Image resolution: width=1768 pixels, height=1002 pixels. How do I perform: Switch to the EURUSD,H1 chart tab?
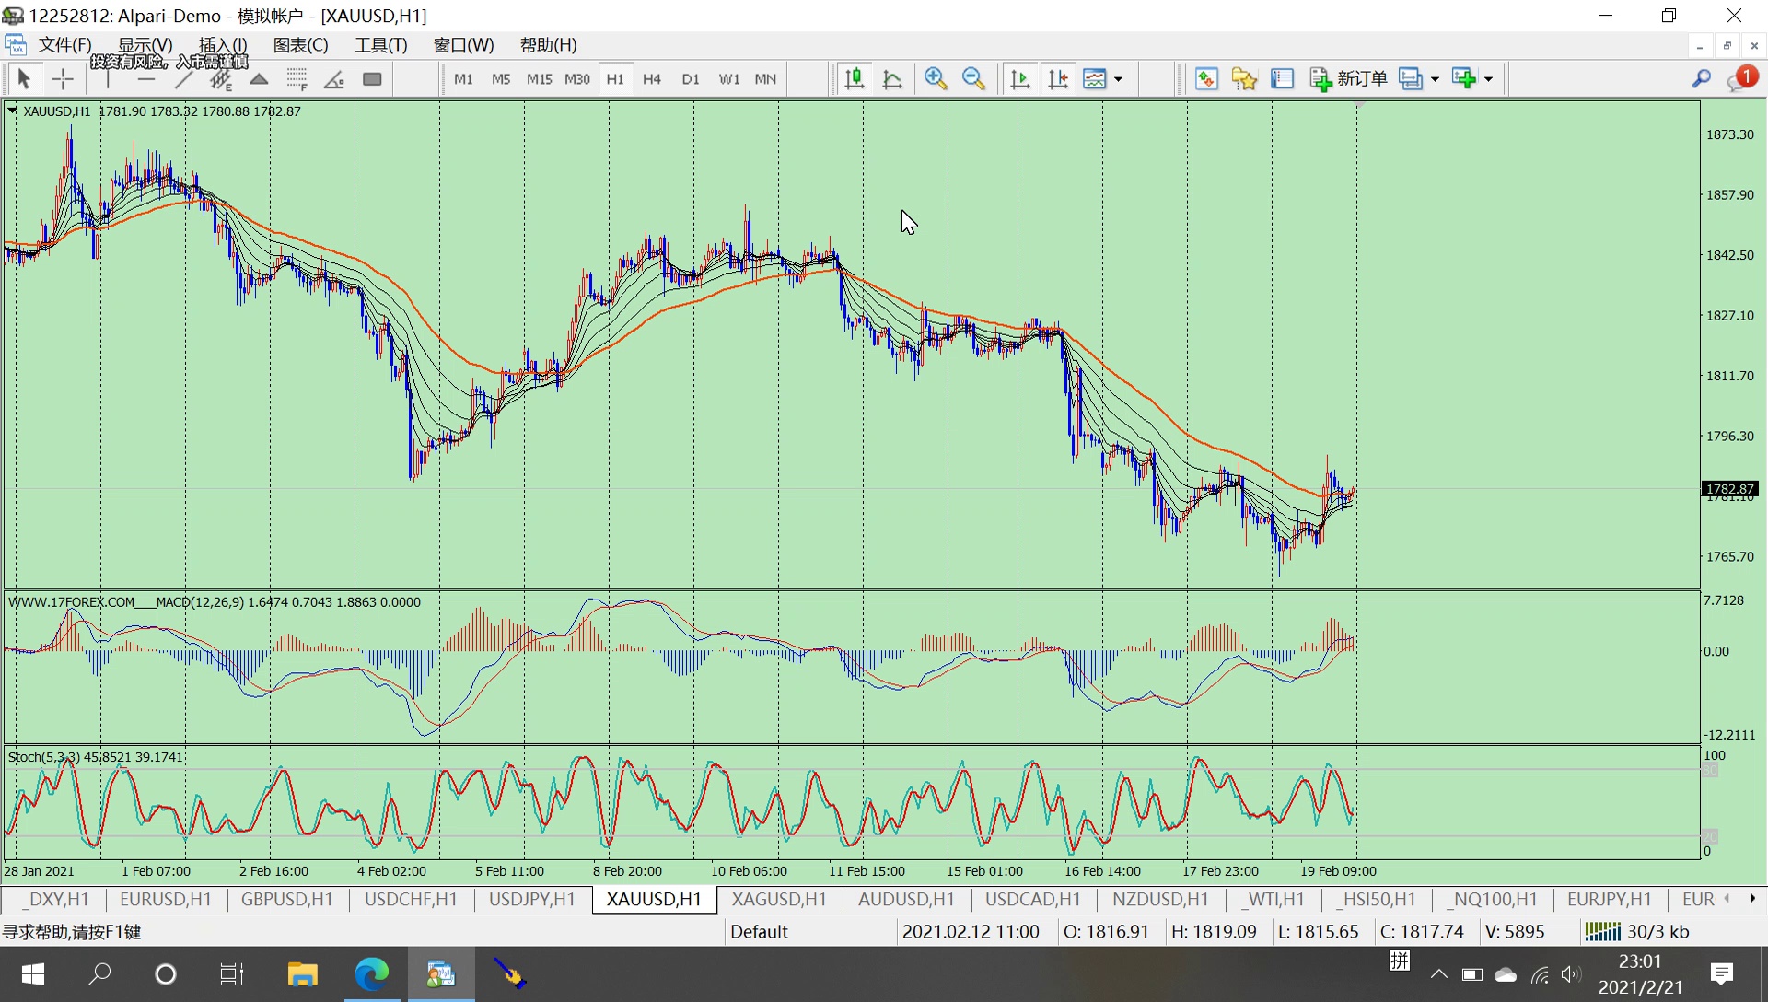pos(166,899)
